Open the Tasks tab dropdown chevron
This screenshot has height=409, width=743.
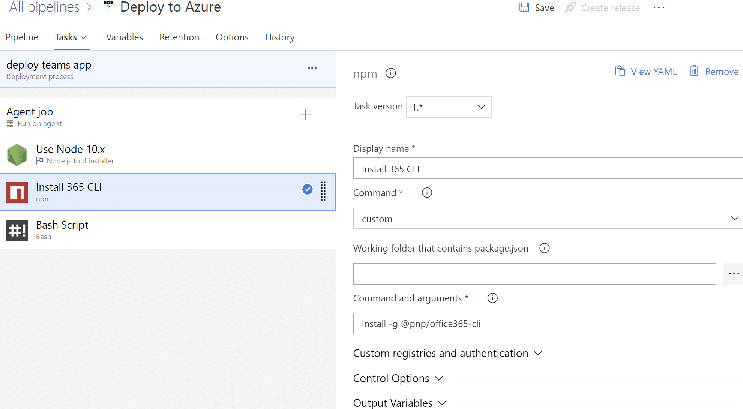point(84,37)
